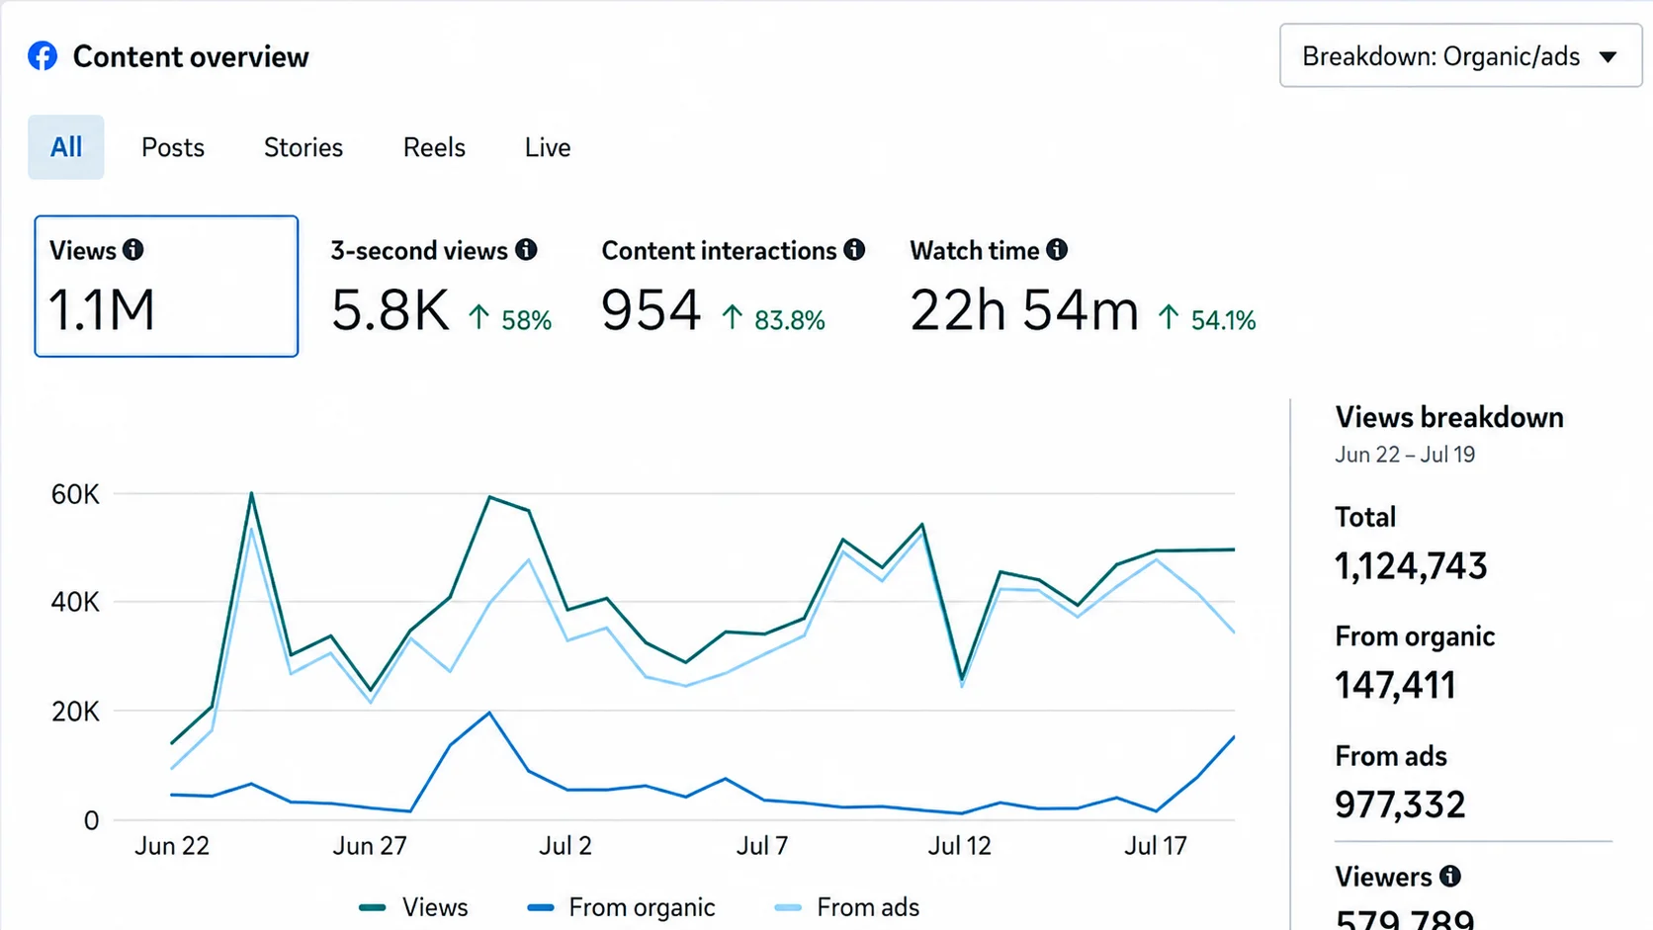This screenshot has width=1653, height=930.
Task: Click the total value 1,124,743
Action: (x=1411, y=566)
